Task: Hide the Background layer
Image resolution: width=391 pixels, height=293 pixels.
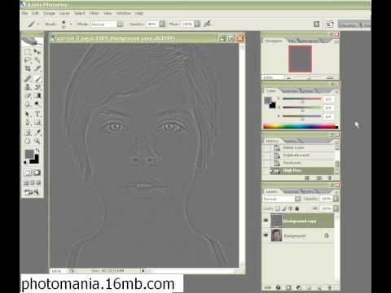Action: 266,235
